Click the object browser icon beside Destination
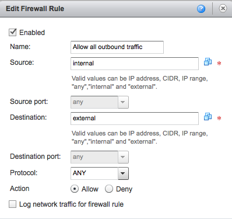Viewport: 232px width, 219px height. coord(208,117)
